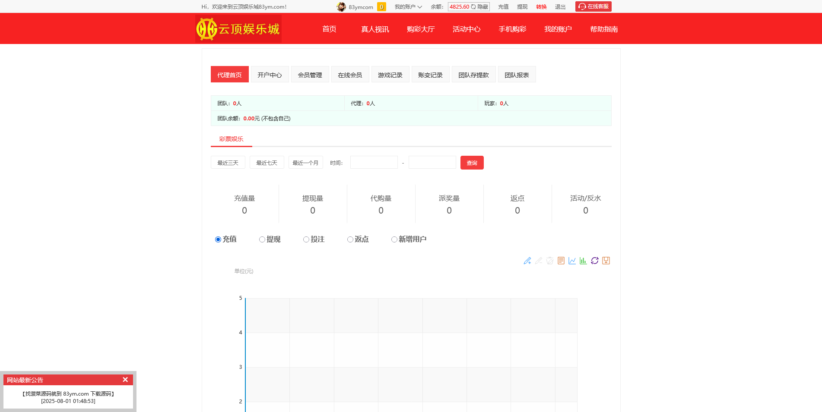Screen dimensions: 822x412
Task: Refresh balance icon next to 4825.60
Action: pyautogui.click(x=473, y=7)
